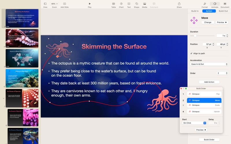Viewport: 231px width, 144px height.
Task: Open the Format inspector
Action: coord(204,4)
